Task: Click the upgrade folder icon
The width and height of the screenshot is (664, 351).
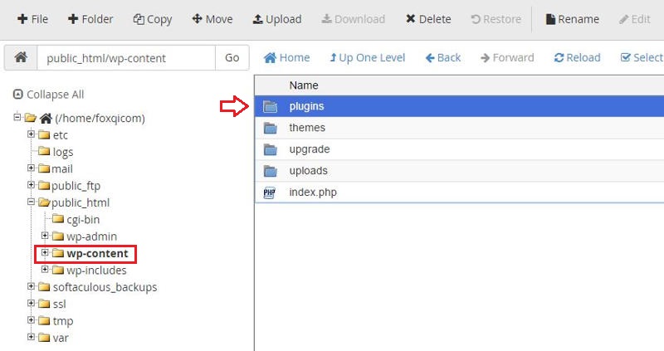Action: pyautogui.click(x=271, y=149)
